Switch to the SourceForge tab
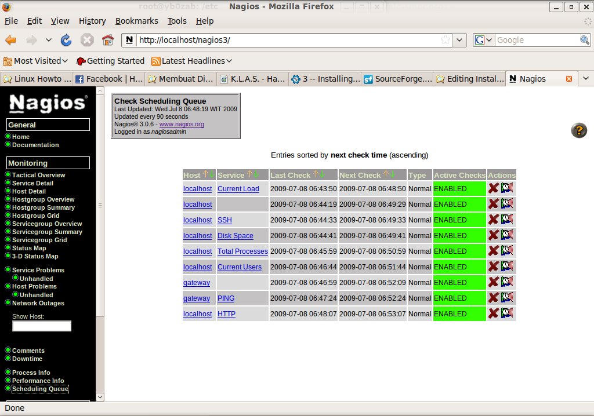This screenshot has height=416, width=594. (x=397, y=79)
